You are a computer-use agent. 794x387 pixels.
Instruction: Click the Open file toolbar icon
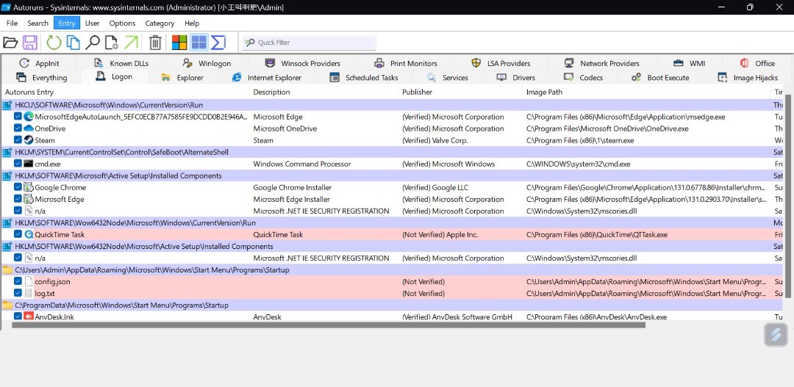click(x=10, y=43)
